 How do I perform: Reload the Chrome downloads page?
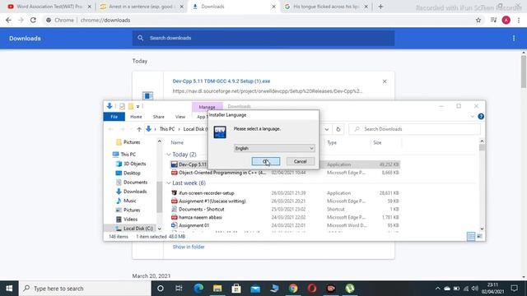[x=33, y=20]
